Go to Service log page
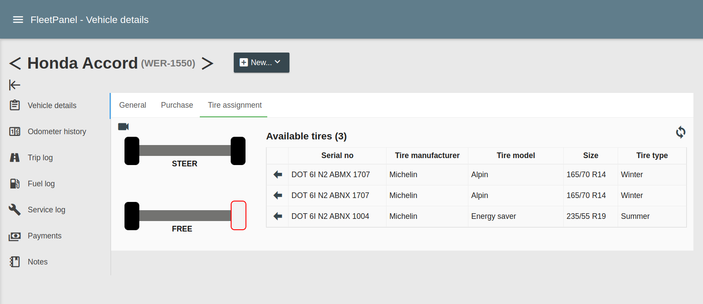 [46, 210]
